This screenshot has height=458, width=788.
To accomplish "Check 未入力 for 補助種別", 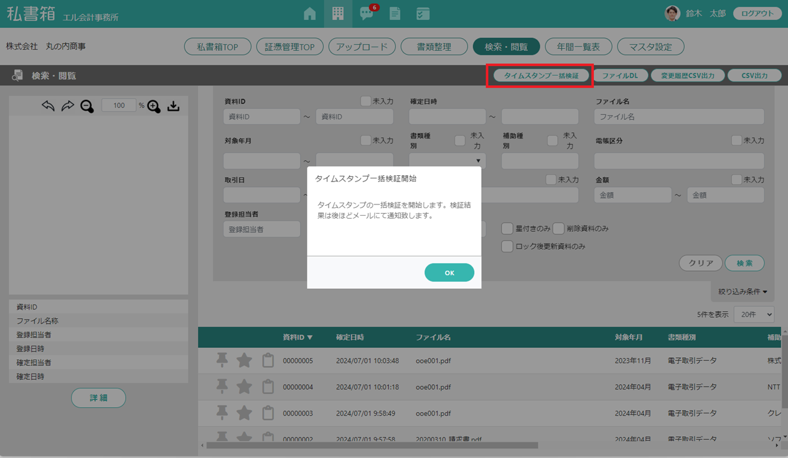I will tap(552, 140).
